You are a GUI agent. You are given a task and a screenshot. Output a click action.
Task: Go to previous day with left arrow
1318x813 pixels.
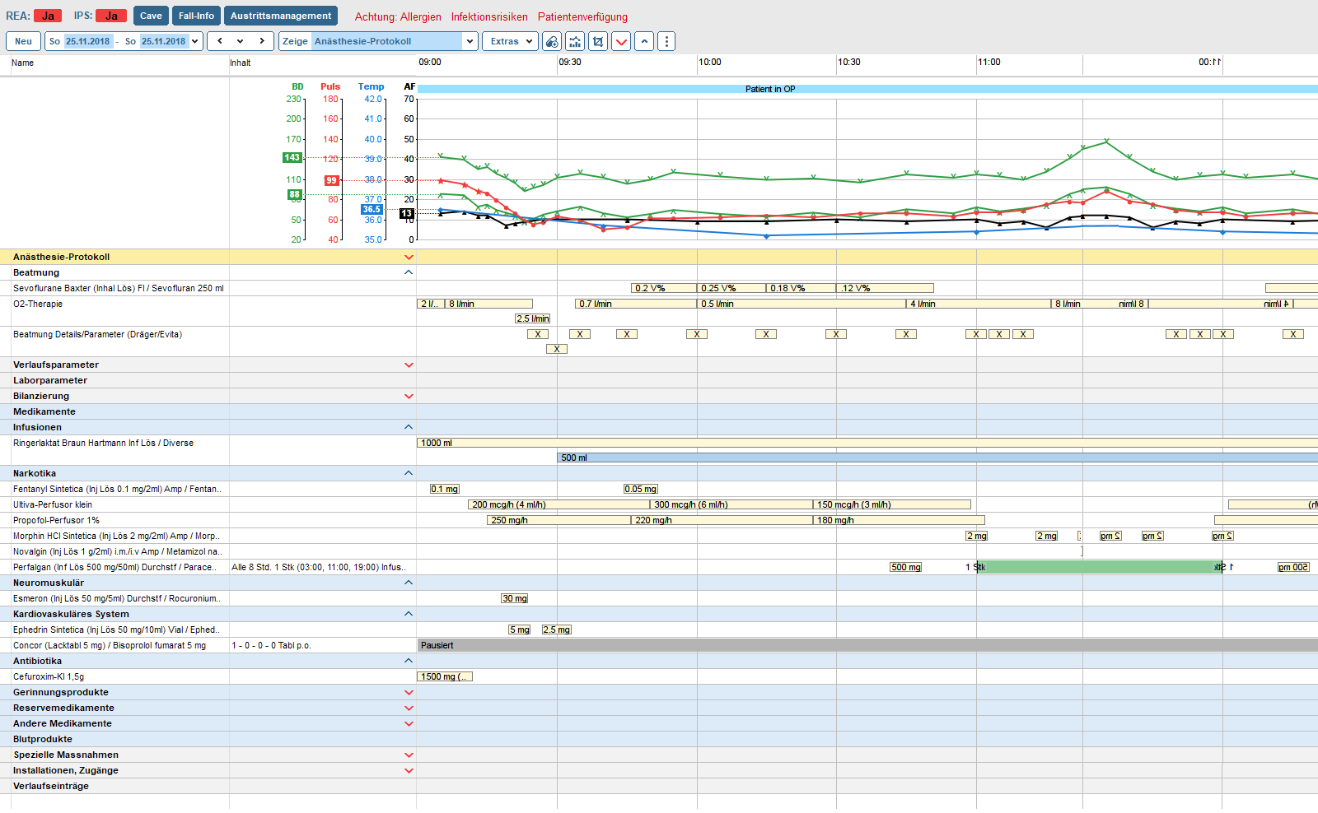click(x=219, y=41)
